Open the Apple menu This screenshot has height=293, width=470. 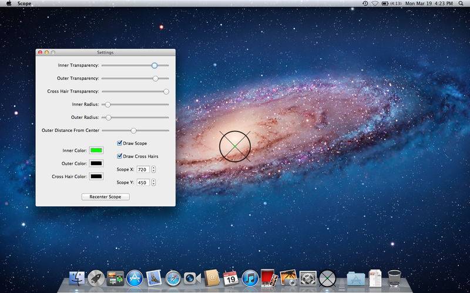pos(8,4)
